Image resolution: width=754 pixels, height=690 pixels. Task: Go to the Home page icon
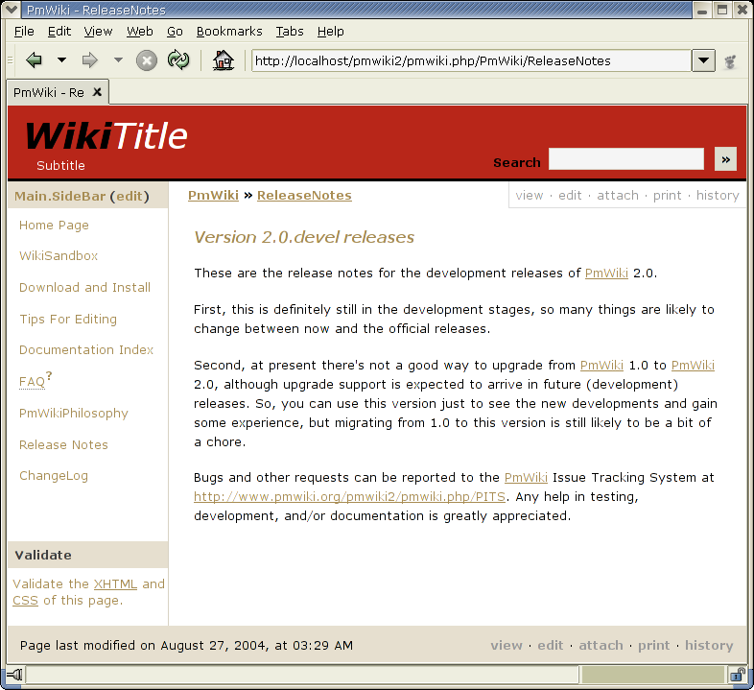click(x=224, y=60)
